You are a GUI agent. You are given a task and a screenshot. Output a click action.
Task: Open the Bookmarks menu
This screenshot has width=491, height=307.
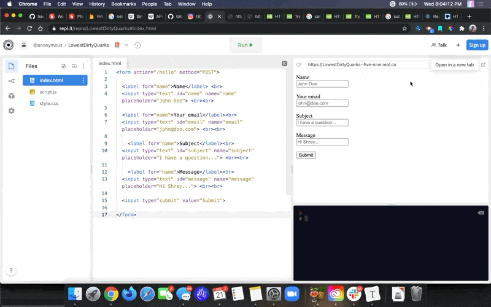click(x=123, y=4)
